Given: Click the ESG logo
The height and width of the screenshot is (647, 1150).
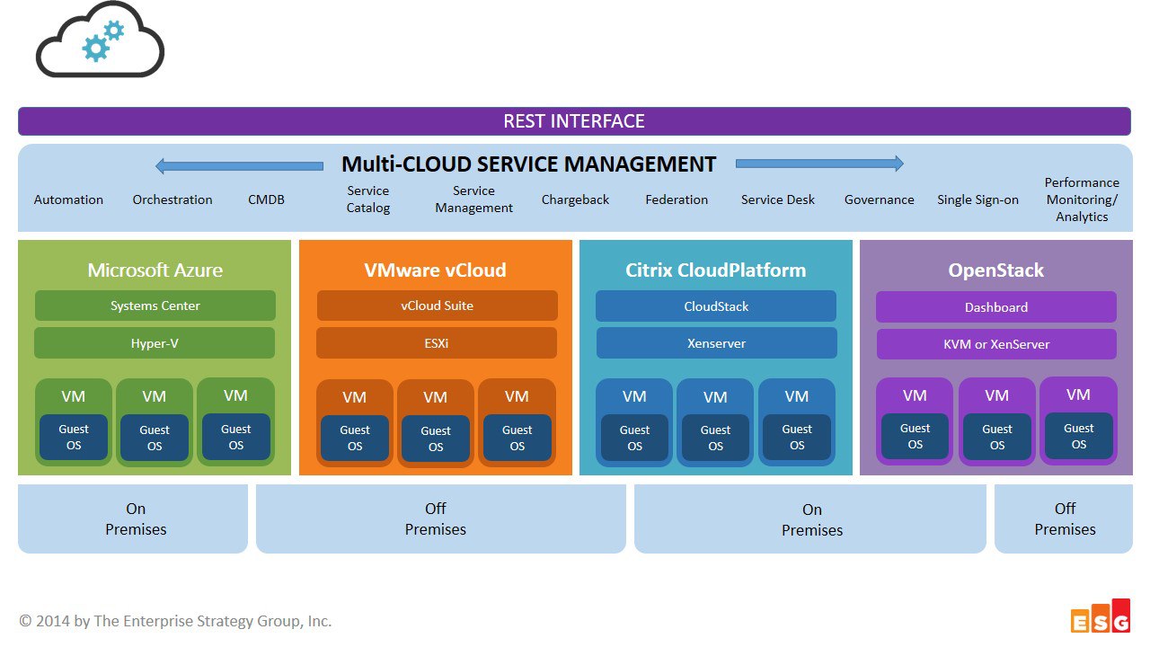Looking at the screenshot, I should [x=1101, y=616].
